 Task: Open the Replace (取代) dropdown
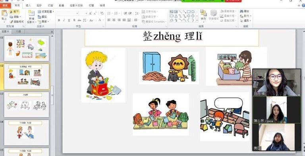pos(246,16)
